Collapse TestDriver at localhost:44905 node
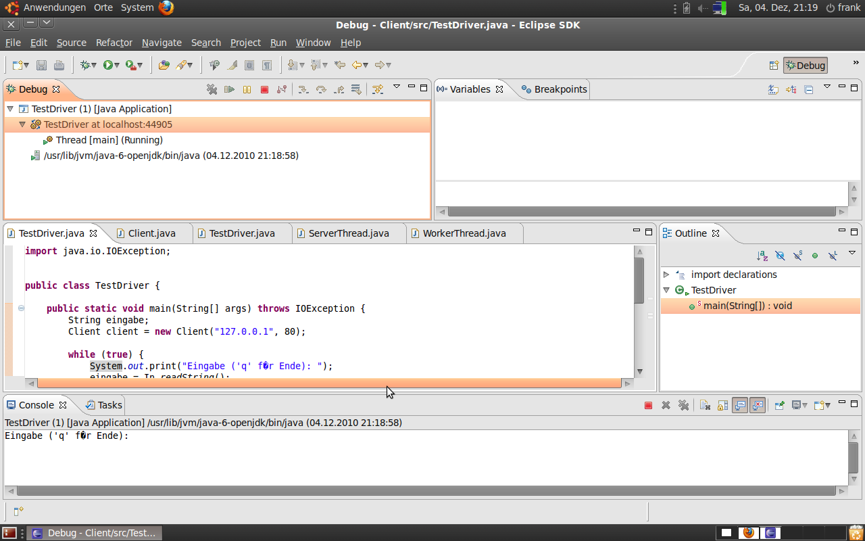Screen dimensions: 865x541 [x=22, y=124]
